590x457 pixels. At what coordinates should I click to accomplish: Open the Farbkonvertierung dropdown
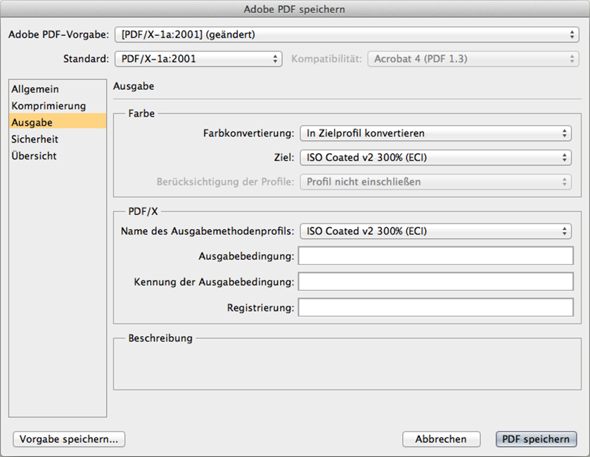click(x=435, y=133)
